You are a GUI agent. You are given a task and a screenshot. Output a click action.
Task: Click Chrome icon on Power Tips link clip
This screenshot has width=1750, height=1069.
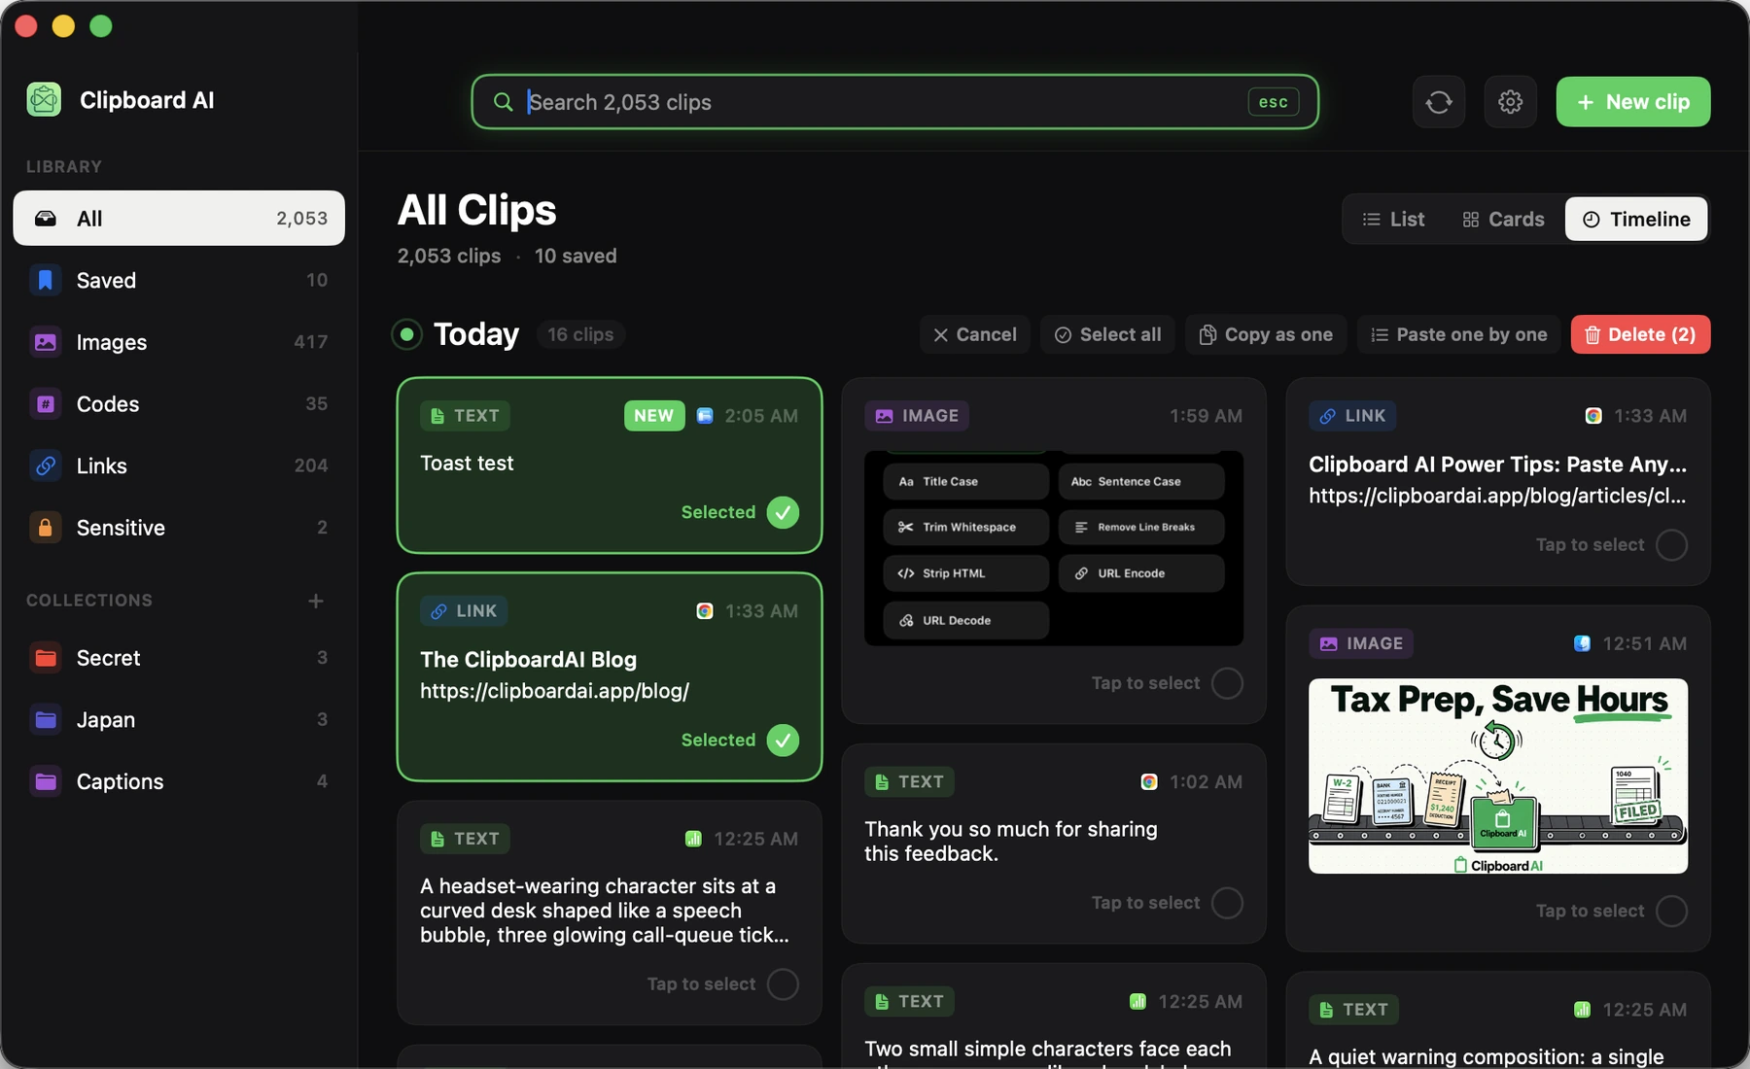point(1593,416)
